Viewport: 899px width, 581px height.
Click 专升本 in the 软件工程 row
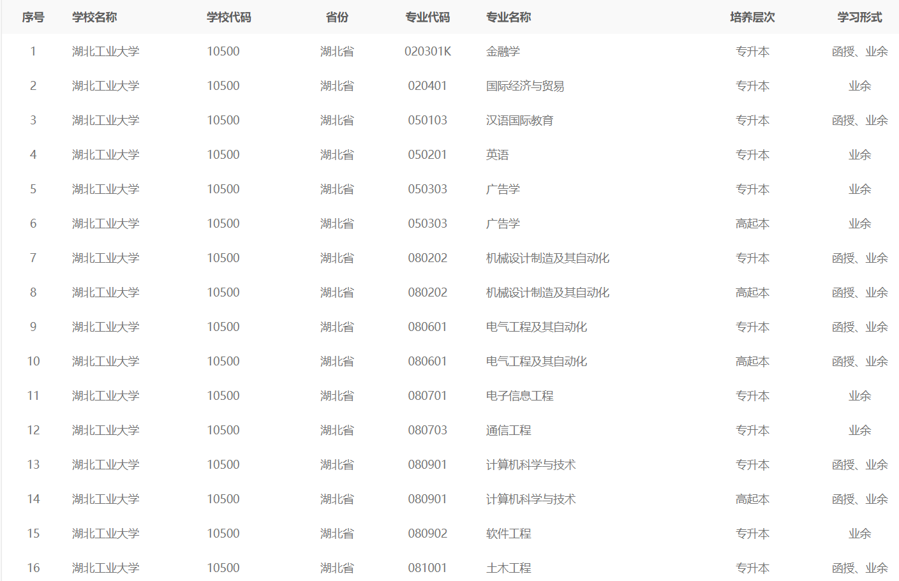752,534
